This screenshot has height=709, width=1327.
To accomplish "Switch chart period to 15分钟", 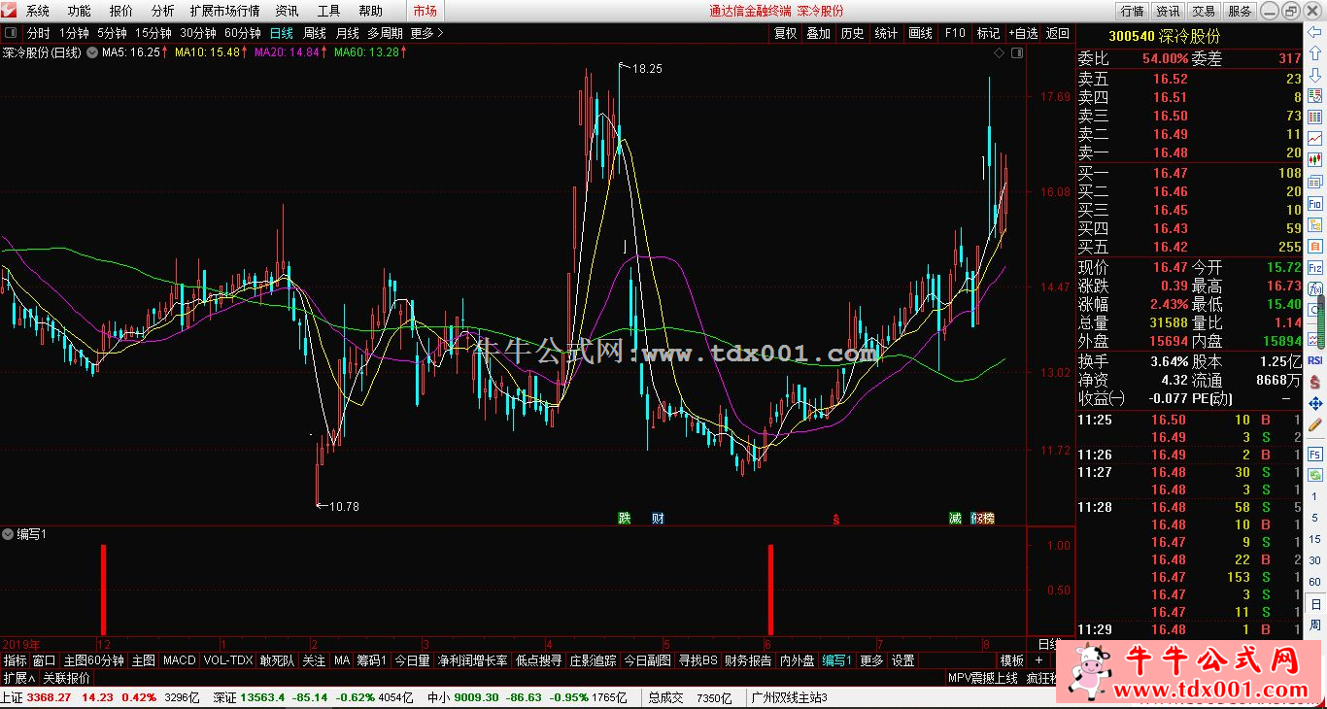I will (x=153, y=33).
